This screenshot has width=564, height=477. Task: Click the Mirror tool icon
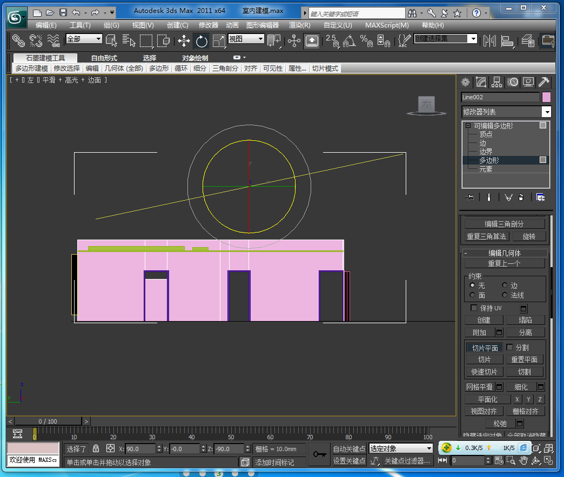tap(489, 41)
